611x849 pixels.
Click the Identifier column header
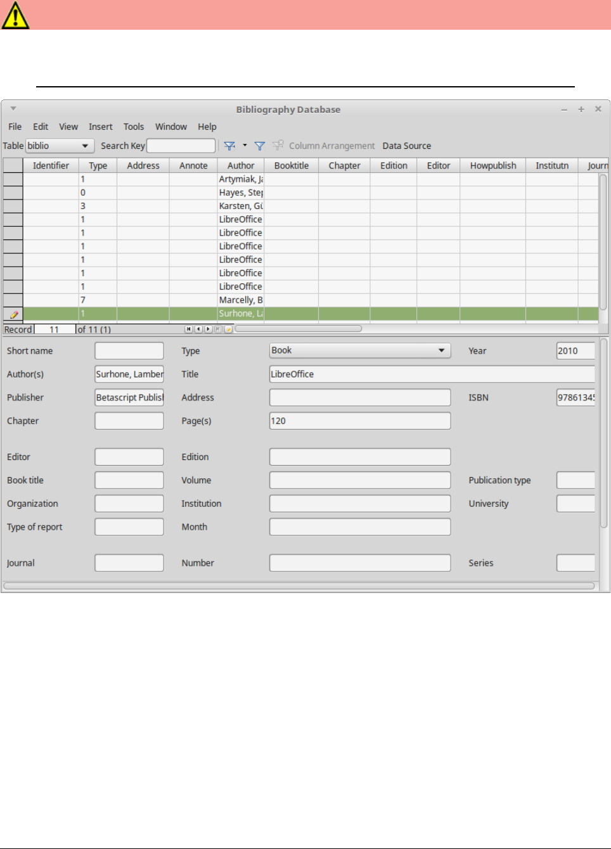click(51, 165)
